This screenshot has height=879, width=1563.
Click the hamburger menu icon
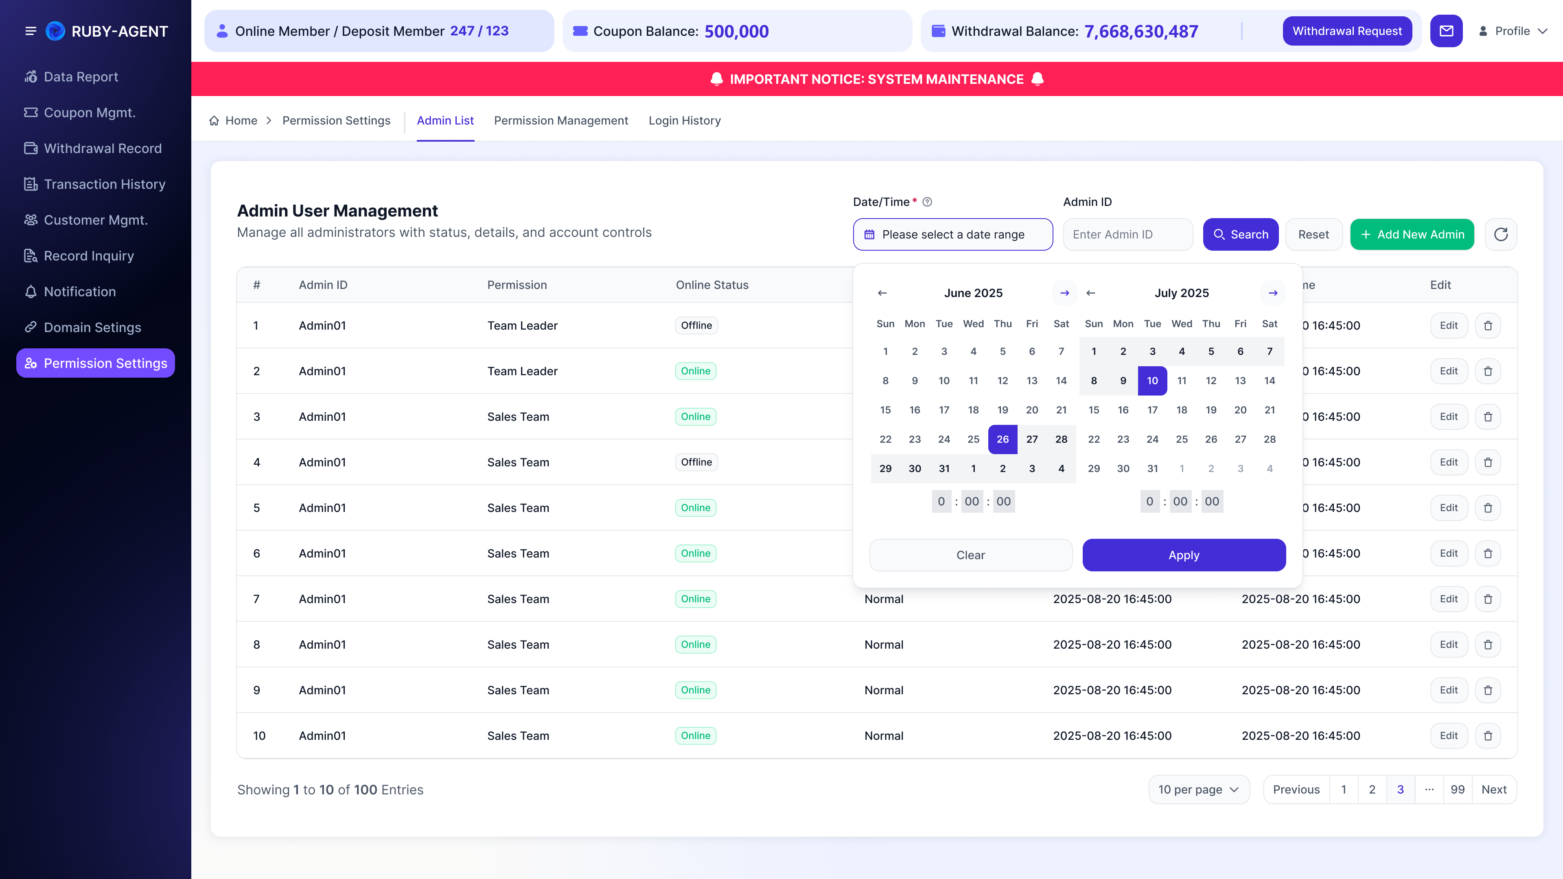point(31,31)
